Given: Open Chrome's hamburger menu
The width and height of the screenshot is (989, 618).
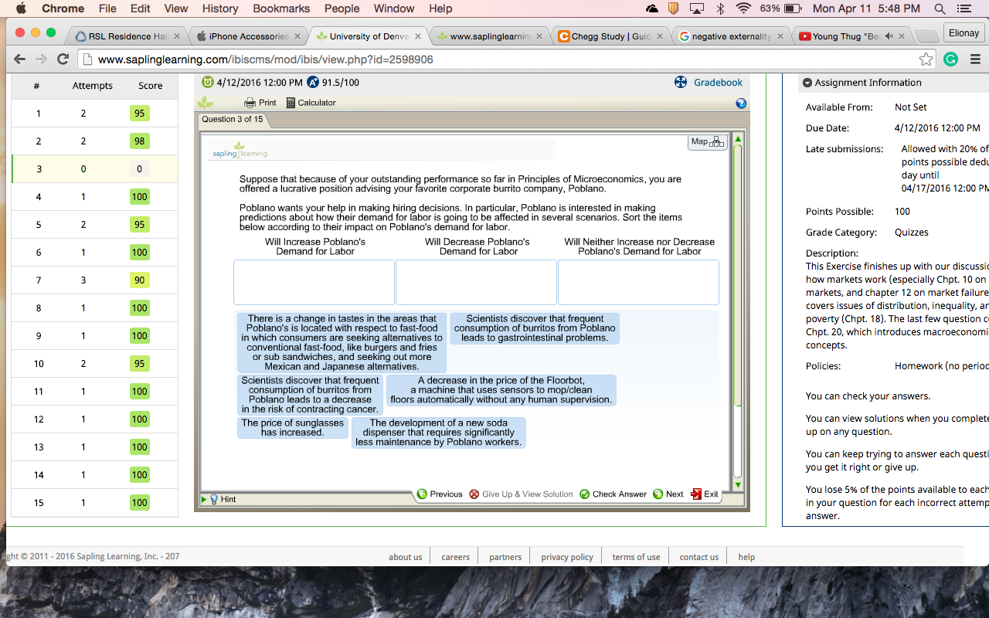Looking at the screenshot, I should click(x=974, y=59).
